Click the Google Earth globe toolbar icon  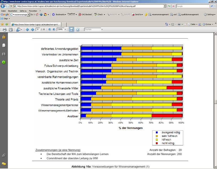coord(41,15)
